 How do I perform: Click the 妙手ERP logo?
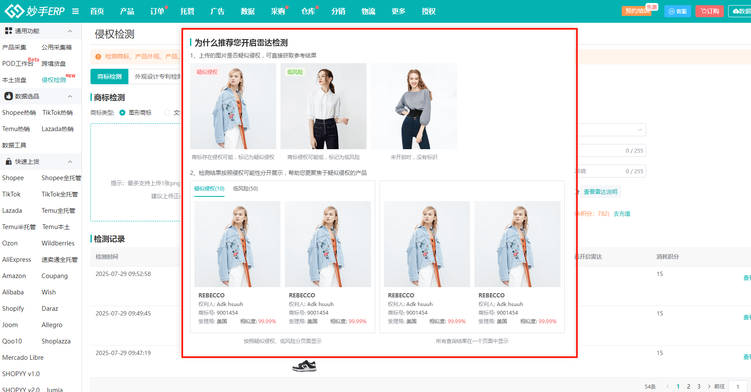tap(34, 11)
